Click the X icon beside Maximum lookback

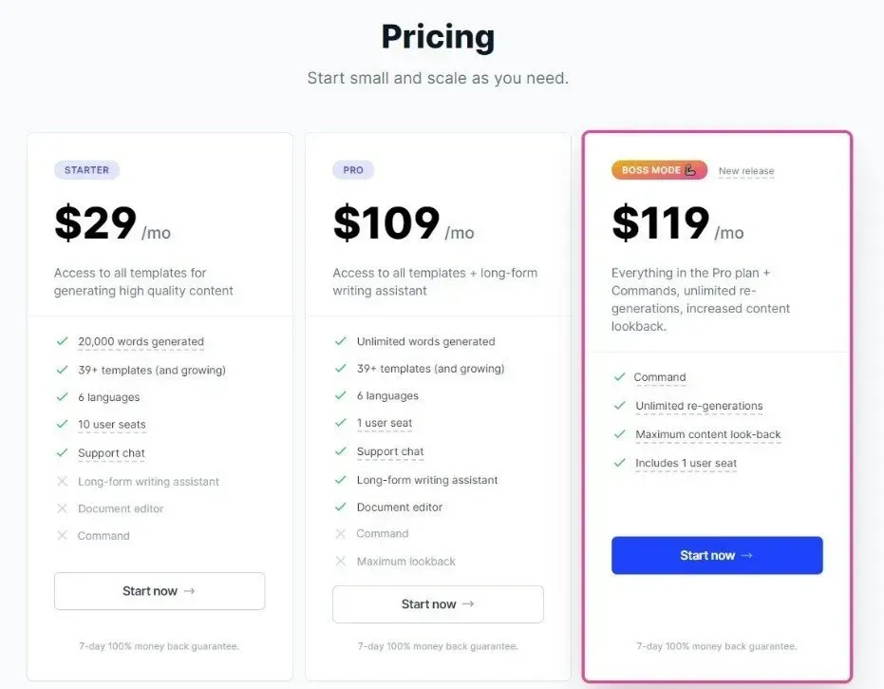341,561
